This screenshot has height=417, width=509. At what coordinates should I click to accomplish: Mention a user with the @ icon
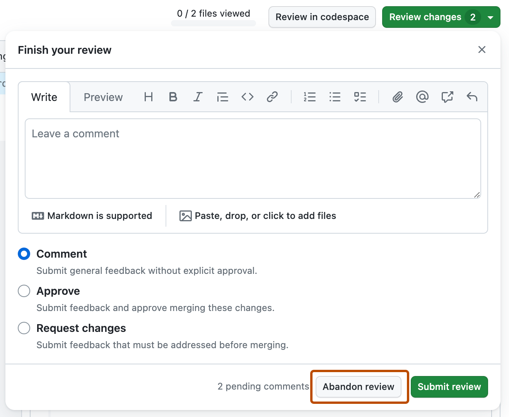pyautogui.click(x=422, y=97)
